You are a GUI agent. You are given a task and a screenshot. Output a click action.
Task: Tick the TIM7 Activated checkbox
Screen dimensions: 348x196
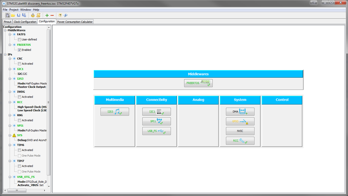coord(20,166)
